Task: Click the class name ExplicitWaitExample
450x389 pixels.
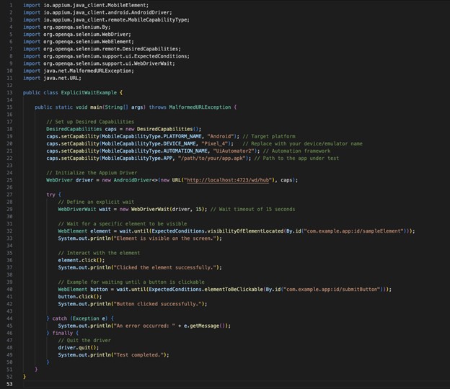Action: pyautogui.click(x=89, y=93)
